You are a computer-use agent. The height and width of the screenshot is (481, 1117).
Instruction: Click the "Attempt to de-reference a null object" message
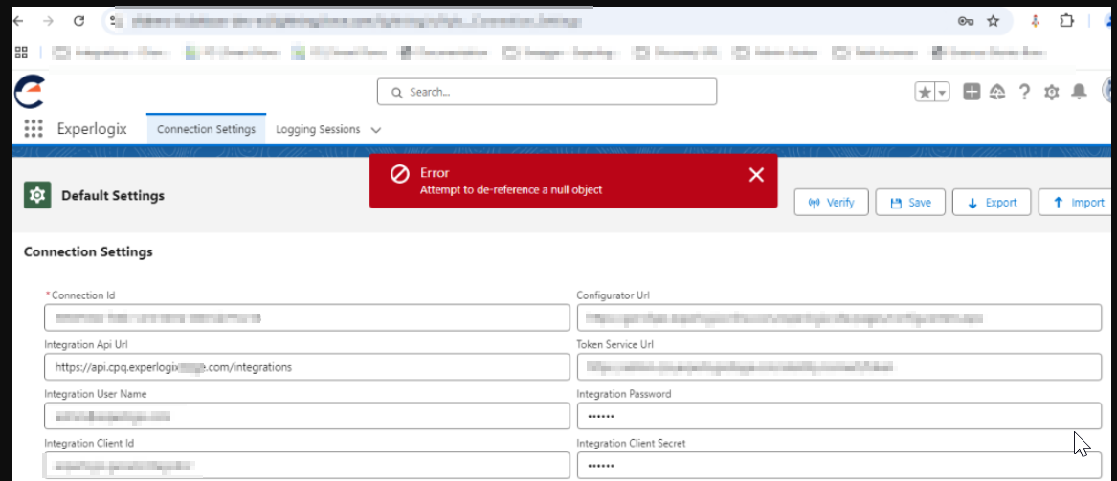[x=511, y=190]
